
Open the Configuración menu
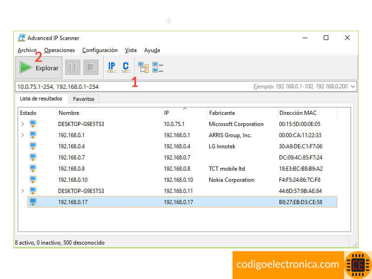pos(100,50)
